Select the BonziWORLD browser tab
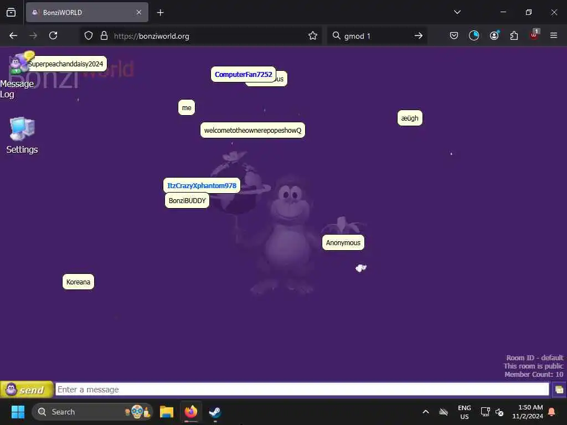The height and width of the screenshot is (425, 567). [x=87, y=13]
